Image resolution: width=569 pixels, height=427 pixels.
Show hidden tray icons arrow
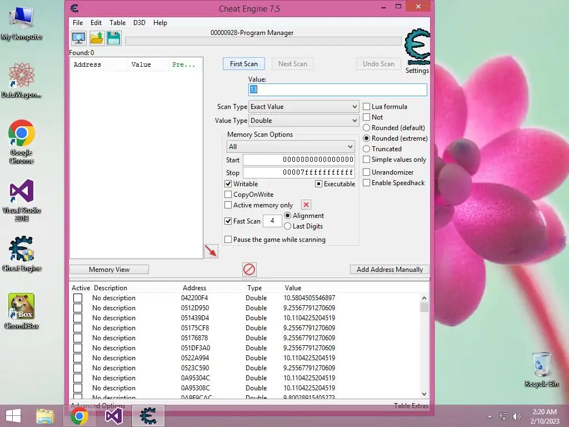tap(490, 416)
